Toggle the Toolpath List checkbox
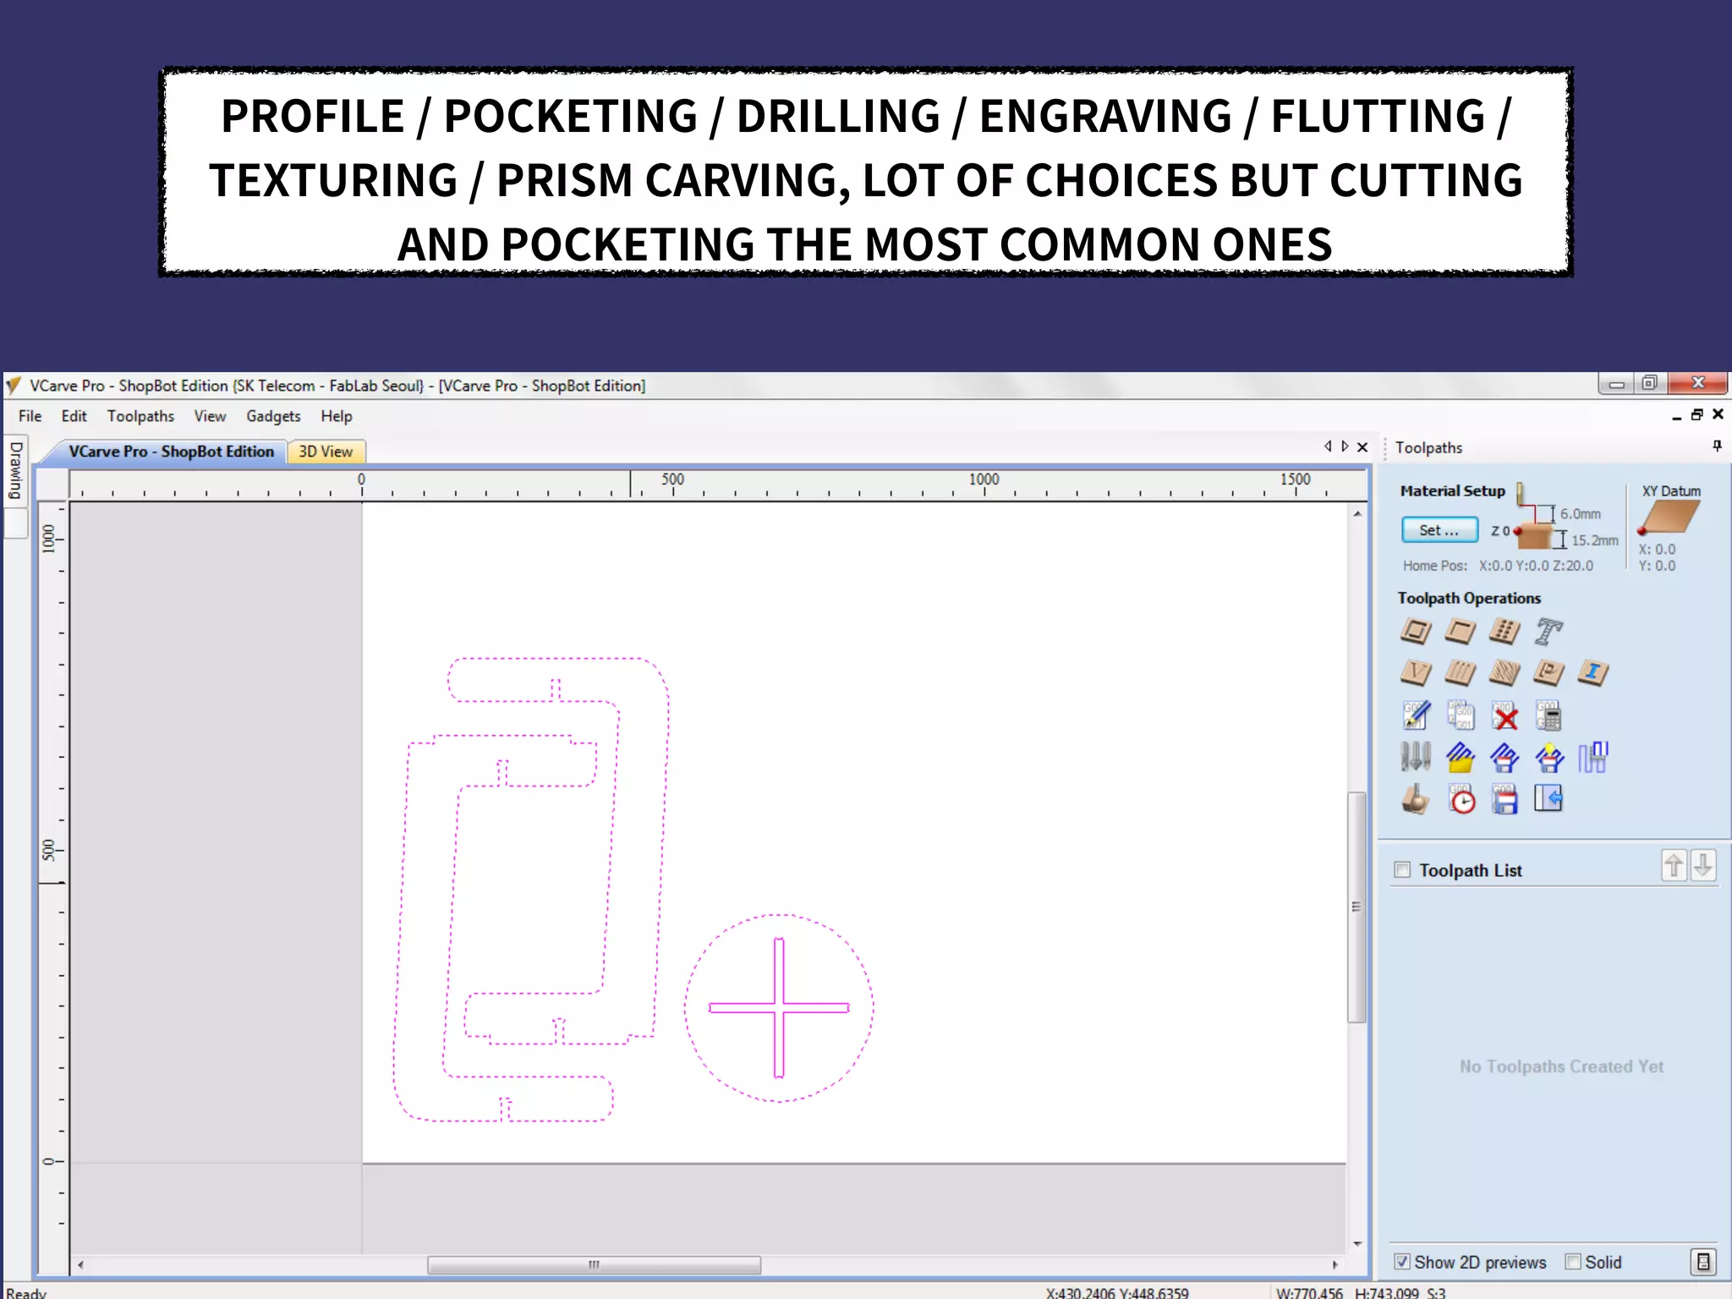Image resolution: width=1732 pixels, height=1299 pixels. pos(1402,869)
